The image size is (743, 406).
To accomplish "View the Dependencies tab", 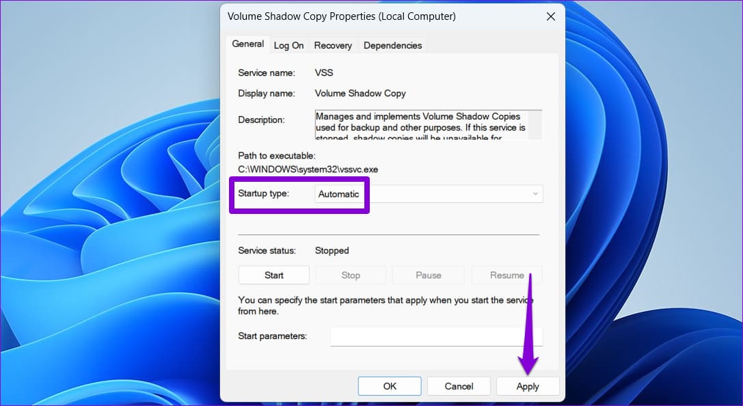I will coord(392,45).
